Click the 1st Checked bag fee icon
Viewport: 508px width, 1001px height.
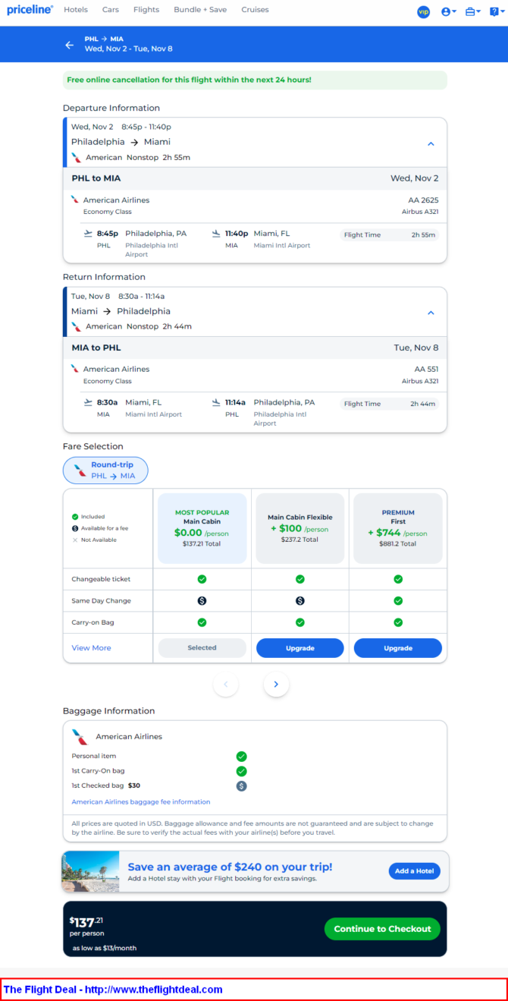click(x=241, y=786)
